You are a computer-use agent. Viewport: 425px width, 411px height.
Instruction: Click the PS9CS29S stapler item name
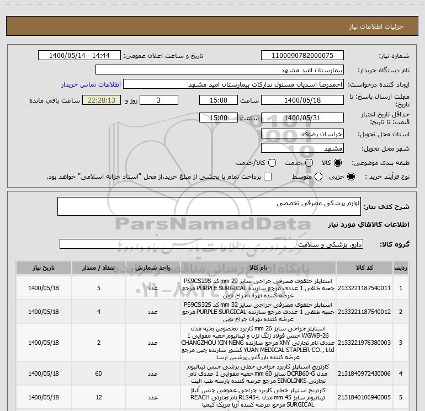[258, 288]
